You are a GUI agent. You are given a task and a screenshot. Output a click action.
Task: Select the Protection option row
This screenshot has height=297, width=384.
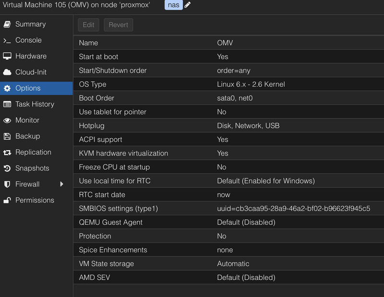pos(228,236)
